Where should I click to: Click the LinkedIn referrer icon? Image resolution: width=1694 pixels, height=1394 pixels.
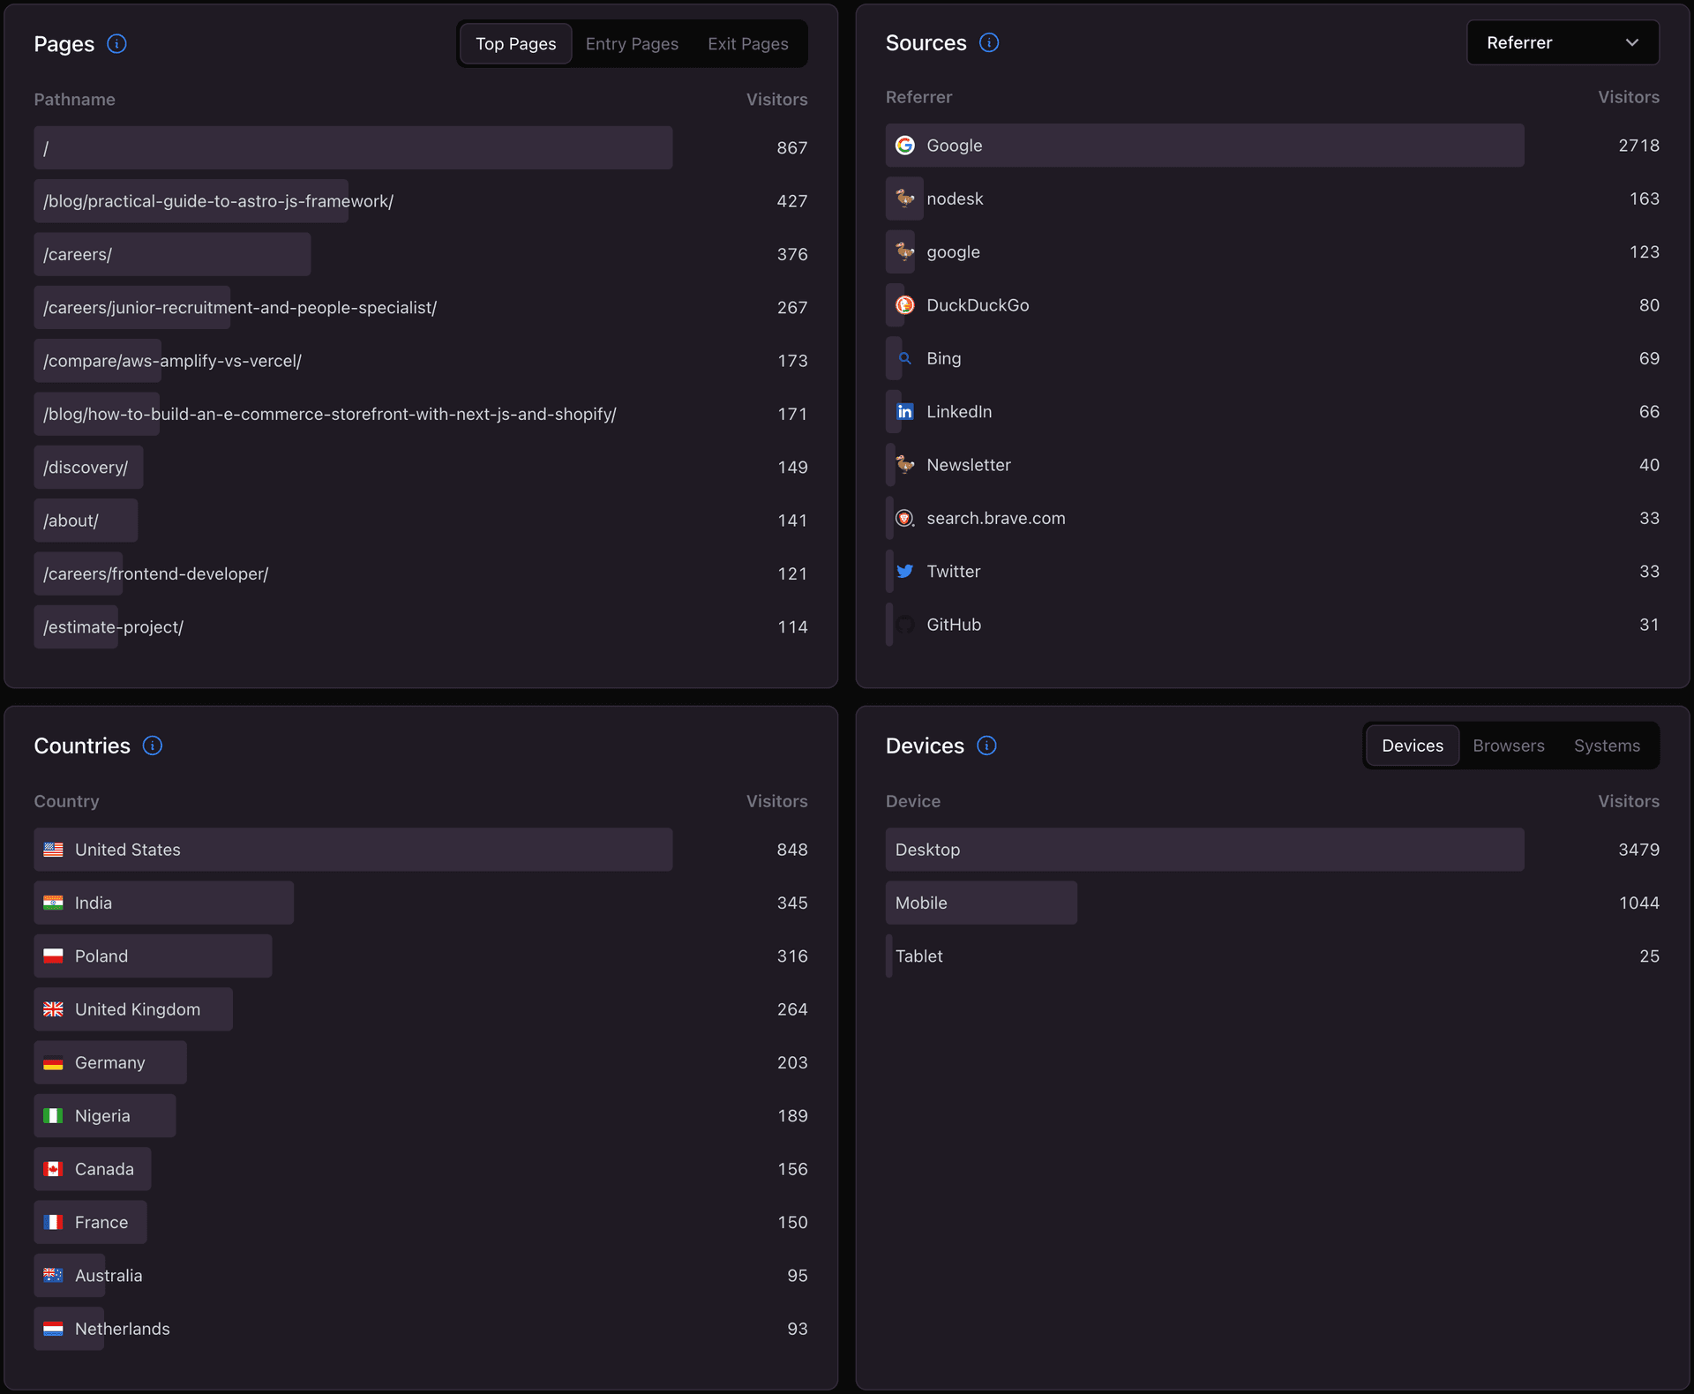click(904, 411)
